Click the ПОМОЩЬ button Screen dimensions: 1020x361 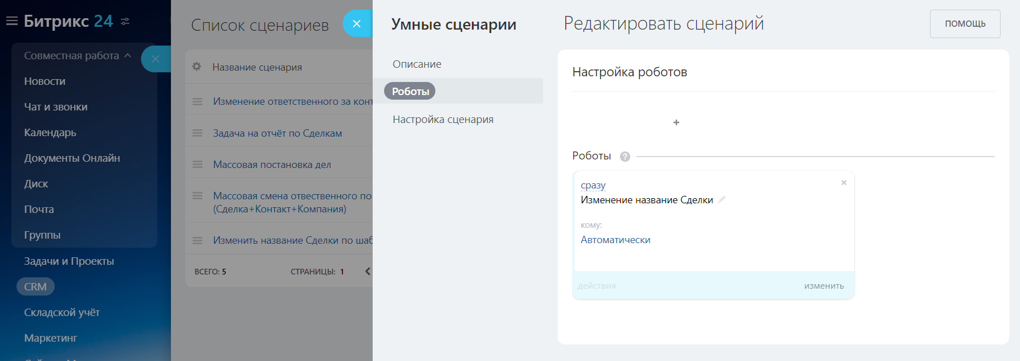tap(965, 24)
